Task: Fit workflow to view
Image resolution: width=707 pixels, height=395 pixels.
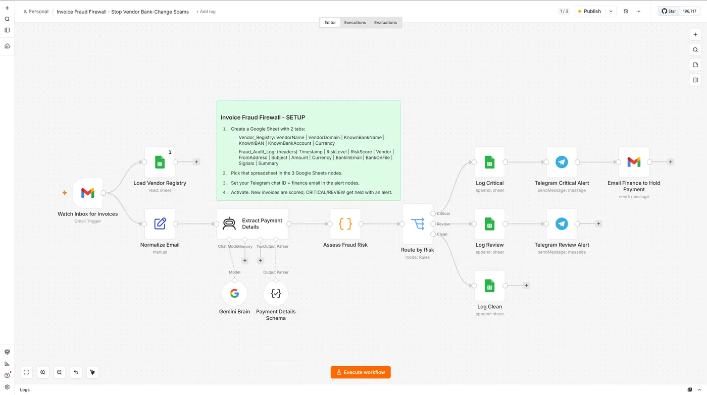Action: [26, 372]
